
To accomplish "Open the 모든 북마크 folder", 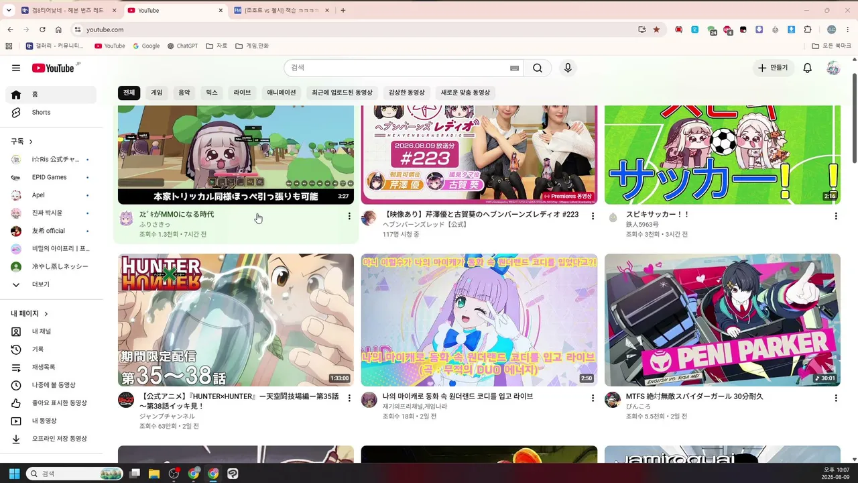I will coord(832,46).
